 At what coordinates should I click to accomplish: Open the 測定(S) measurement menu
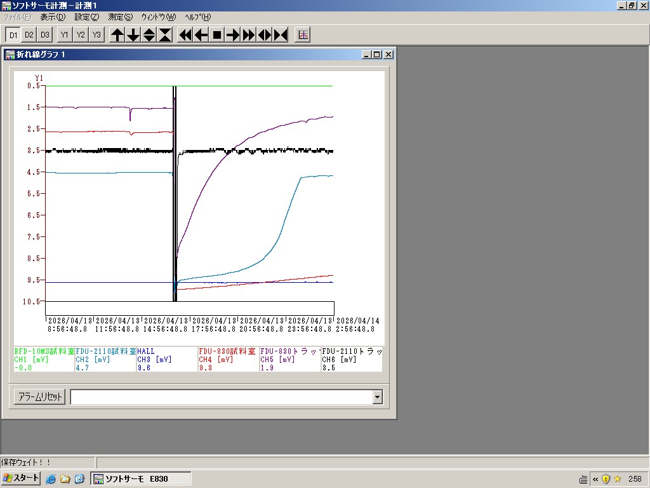pyautogui.click(x=120, y=17)
